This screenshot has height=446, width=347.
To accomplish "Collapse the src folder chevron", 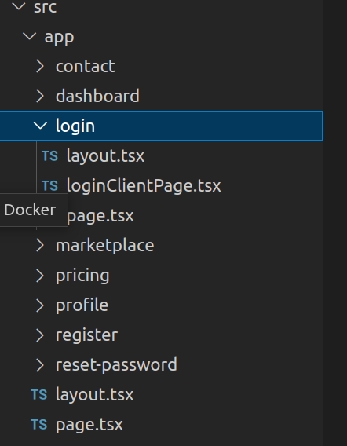I will [x=19, y=6].
